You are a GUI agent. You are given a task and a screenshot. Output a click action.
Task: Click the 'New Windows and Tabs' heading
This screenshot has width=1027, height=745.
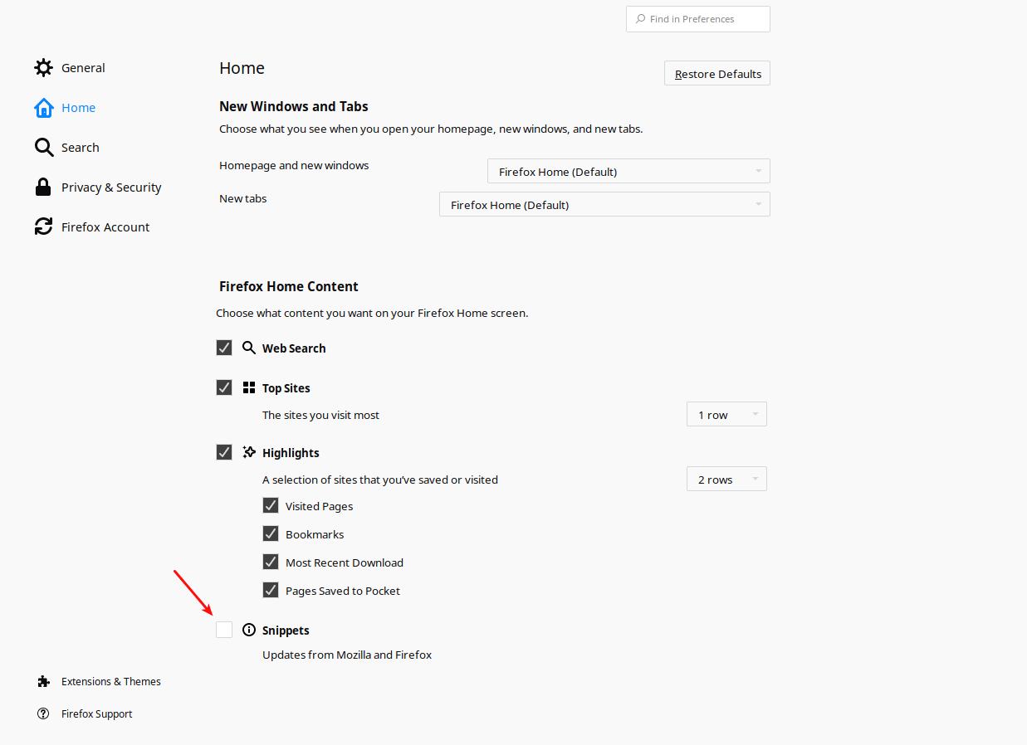coord(294,106)
